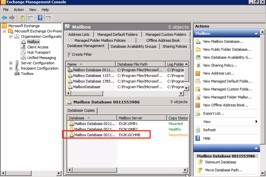Click Dismount Database action icon
Screen dimensions: 266x177
[200, 162]
